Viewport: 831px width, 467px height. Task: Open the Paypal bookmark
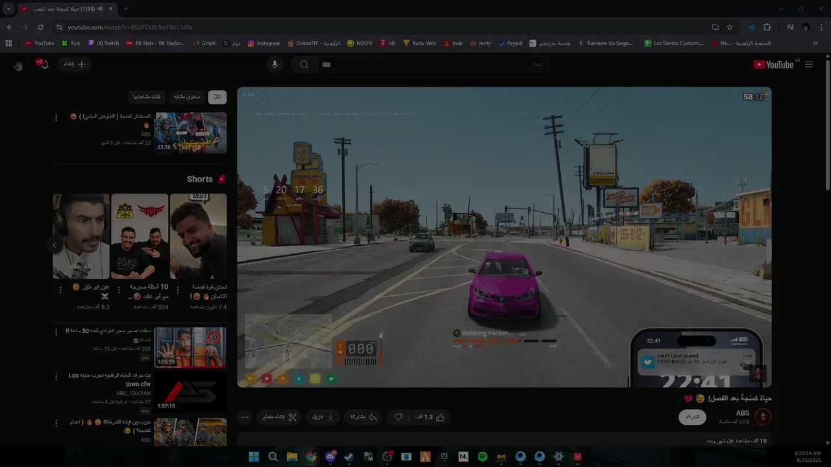pos(510,43)
